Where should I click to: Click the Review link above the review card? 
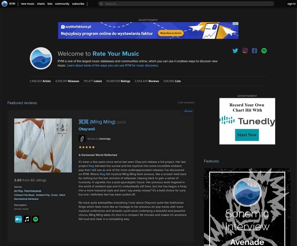188,111
